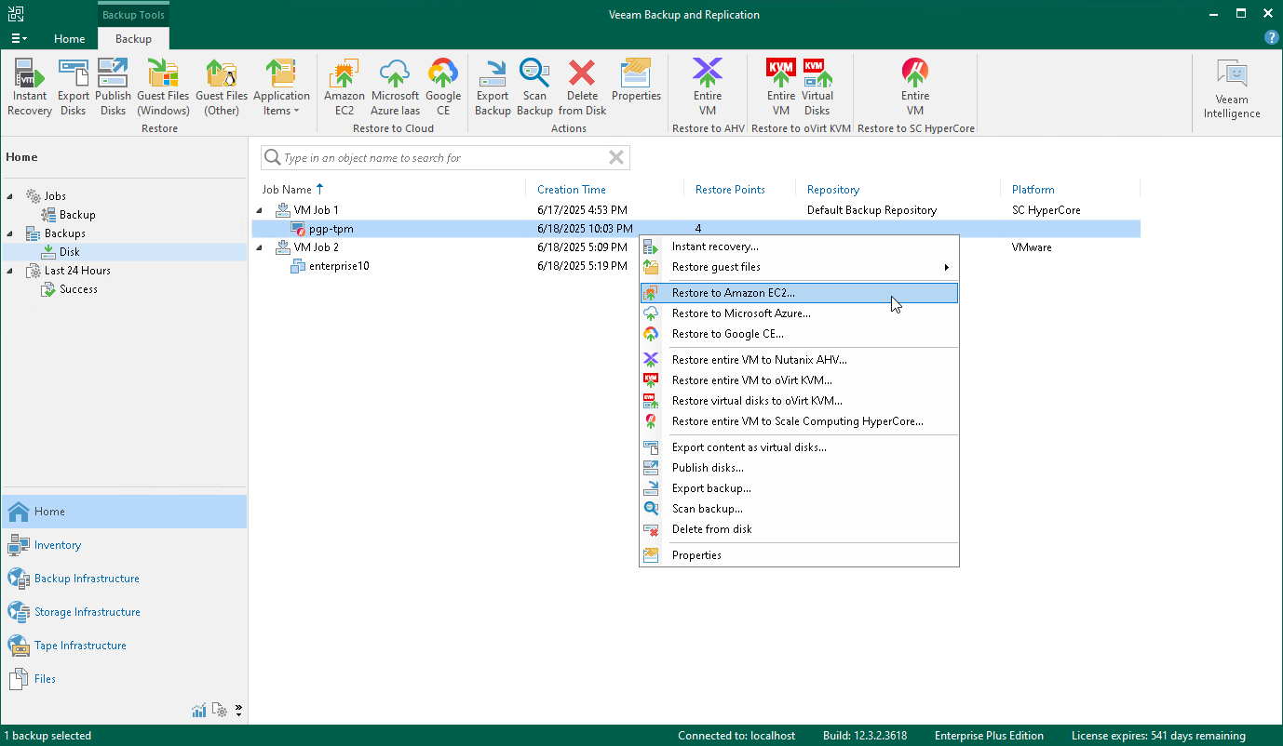Open the Inventory view

tap(124, 545)
